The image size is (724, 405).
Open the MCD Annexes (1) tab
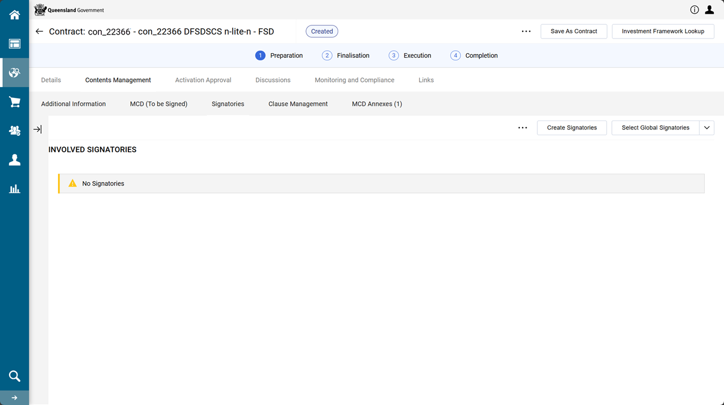point(377,104)
